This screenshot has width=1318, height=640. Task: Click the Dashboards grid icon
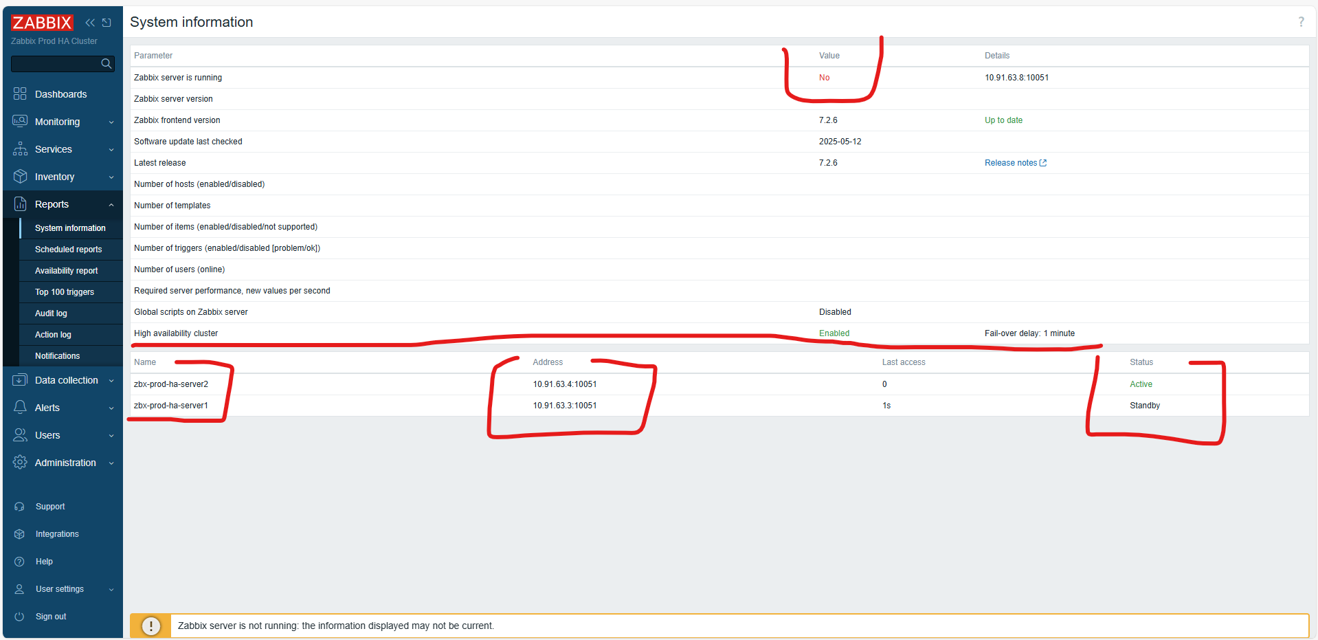[x=20, y=94]
